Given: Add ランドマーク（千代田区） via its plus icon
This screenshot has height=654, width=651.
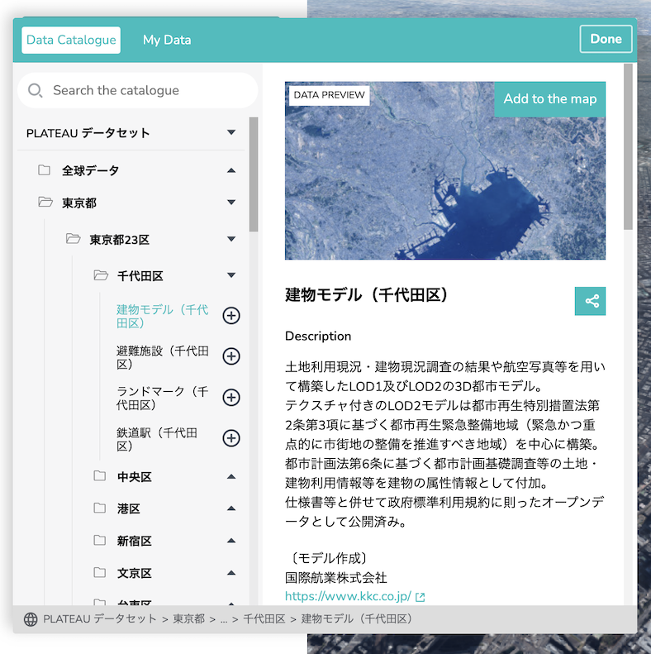Looking at the screenshot, I should coord(230,397).
